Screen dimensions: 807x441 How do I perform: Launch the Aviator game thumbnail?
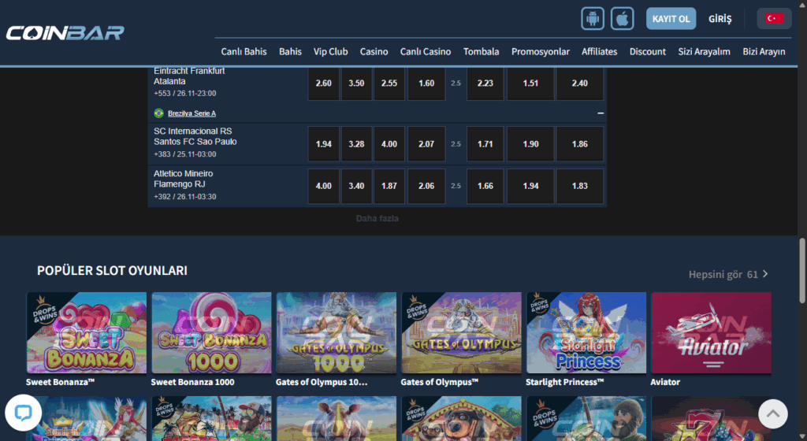[x=711, y=332]
